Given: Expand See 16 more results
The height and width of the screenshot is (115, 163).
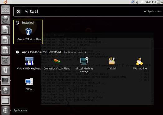Looking at the screenshot, I should tap(75, 52).
